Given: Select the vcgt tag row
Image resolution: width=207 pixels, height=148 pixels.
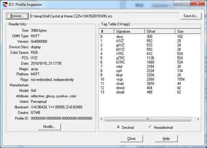Looking at the screenshot, I should pos(150,79).
